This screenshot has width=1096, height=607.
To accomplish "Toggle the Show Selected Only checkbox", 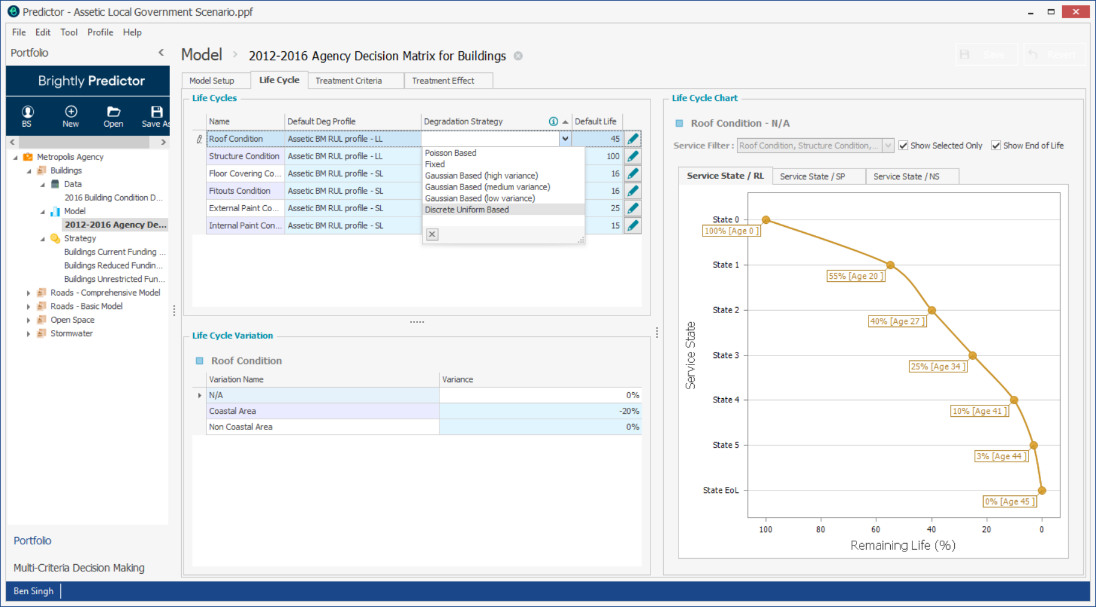I will (x=903, y=145).
